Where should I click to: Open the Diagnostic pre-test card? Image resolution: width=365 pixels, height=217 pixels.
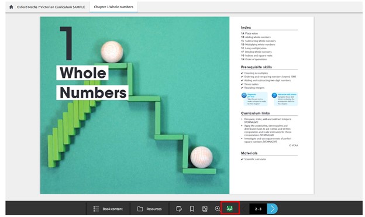[x=254, y=99]
